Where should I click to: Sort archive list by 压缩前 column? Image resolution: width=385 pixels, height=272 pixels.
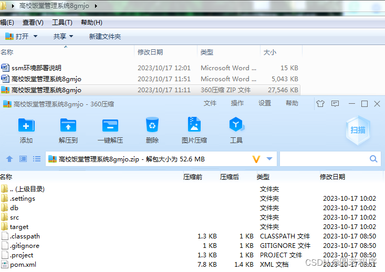pos(192,177)
